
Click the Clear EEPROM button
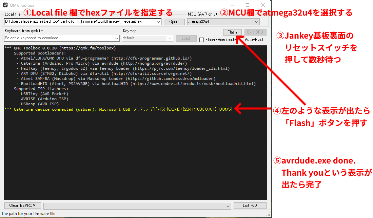click(22, 205)
